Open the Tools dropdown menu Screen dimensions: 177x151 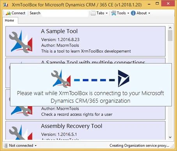(120, 13)
